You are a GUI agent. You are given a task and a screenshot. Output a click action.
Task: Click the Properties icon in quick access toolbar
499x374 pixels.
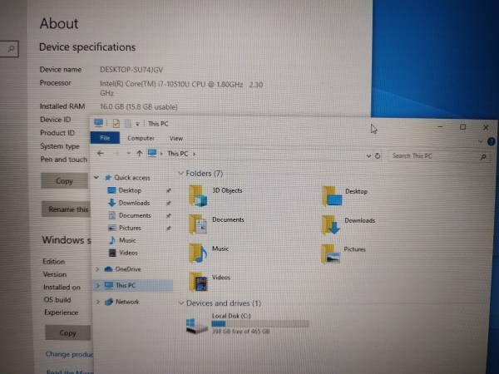(116, 123)
